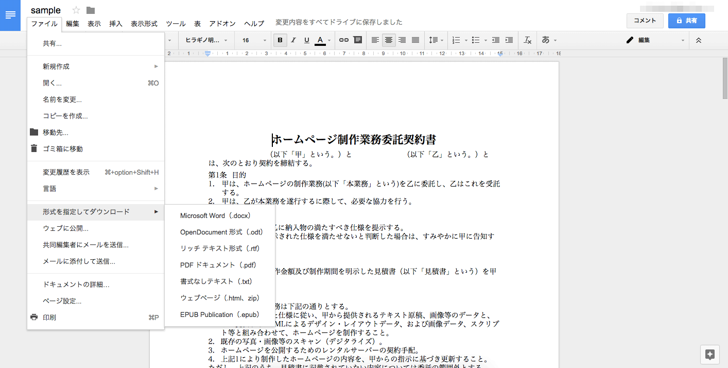Open ページ設定...
Viewport: 728px width, 368px height.
(x=96, y=301)
